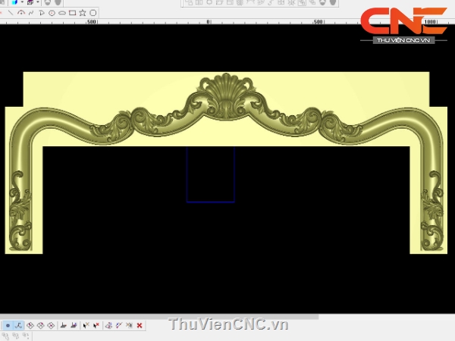Select the rectangle drawing tool
Screen dimensions: 455x341
[x=72, y=13]
